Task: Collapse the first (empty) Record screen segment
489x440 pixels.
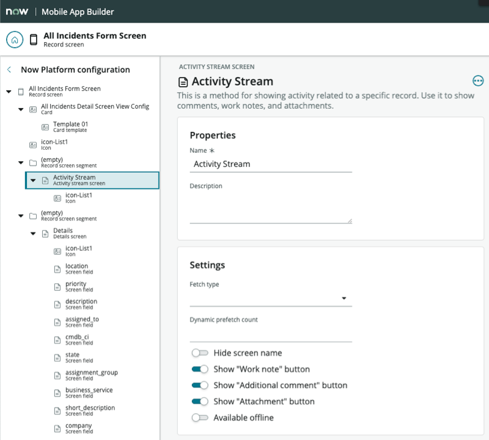Action: coord(21,163)
